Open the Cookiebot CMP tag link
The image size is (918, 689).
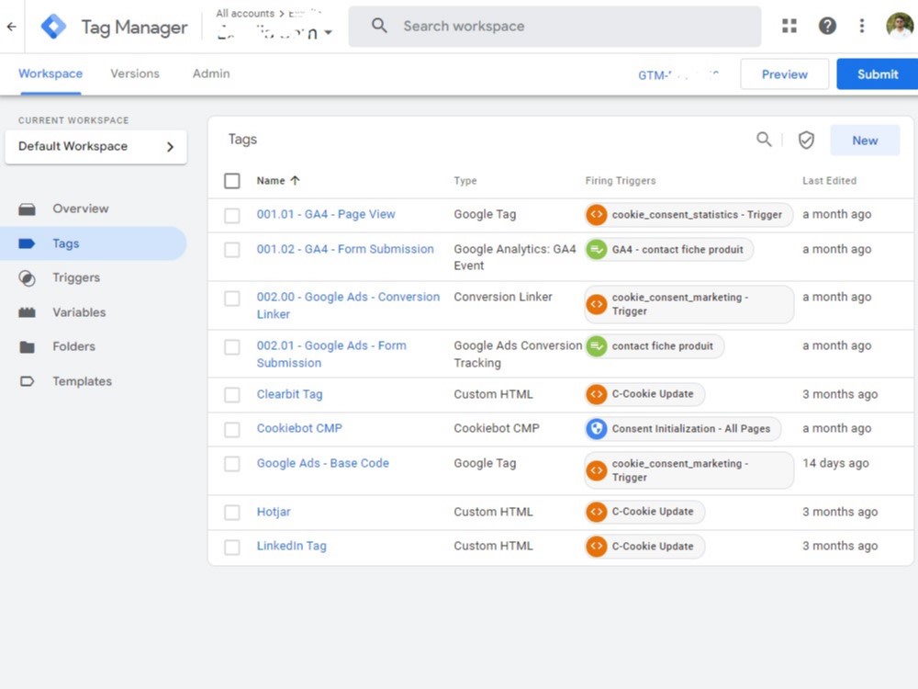click(x=299, y=428)
